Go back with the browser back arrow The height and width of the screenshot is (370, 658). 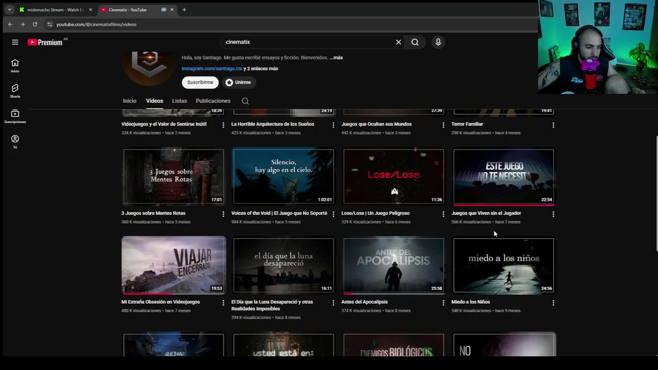click(x=10, y=24)
